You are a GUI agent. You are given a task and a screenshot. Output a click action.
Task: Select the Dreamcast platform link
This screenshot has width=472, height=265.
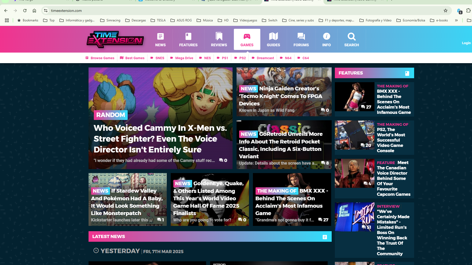pos(263,58)
